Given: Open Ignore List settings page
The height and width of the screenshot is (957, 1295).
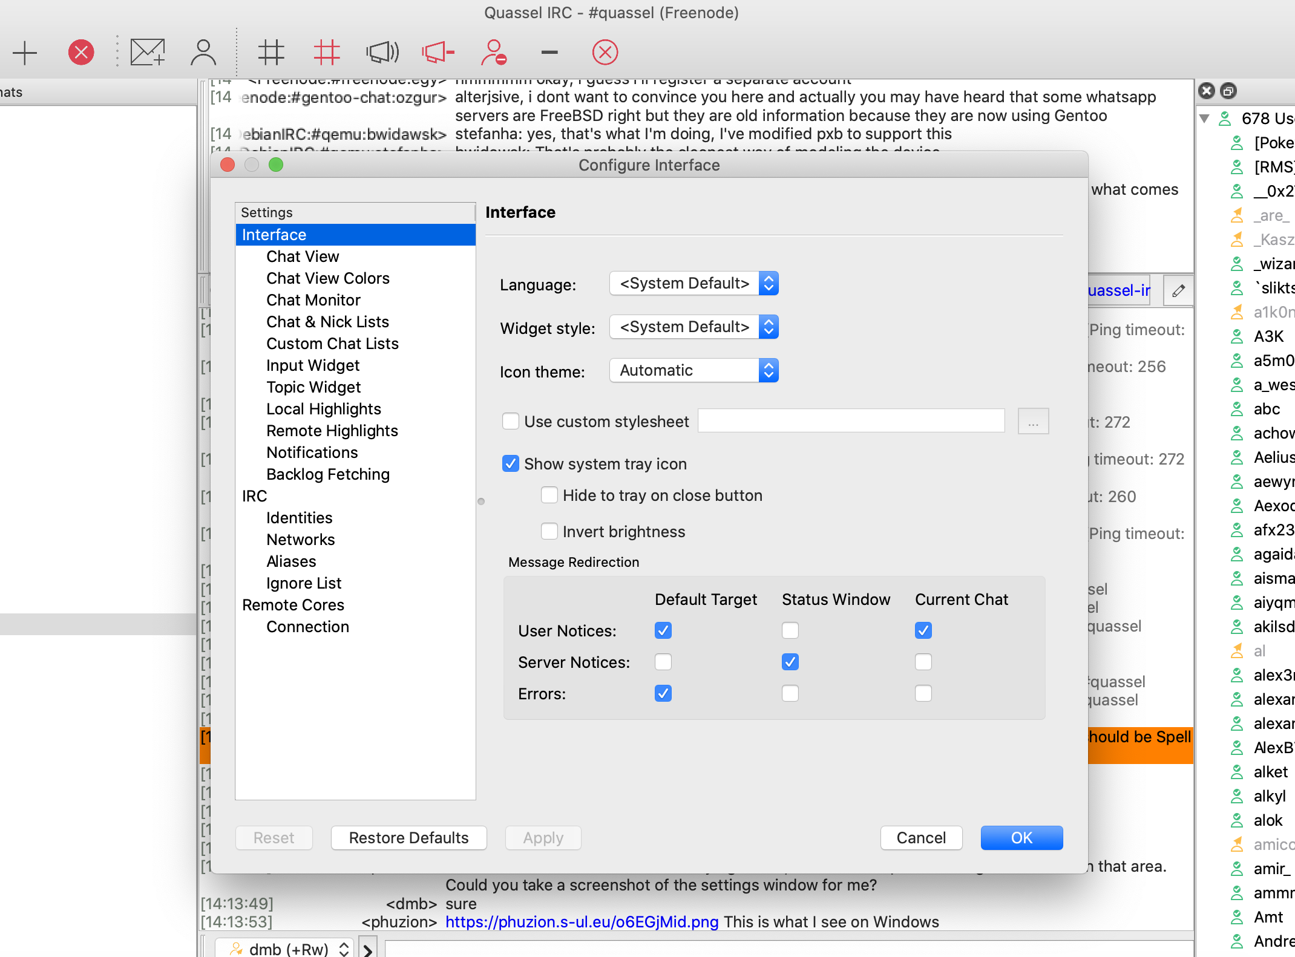Looking at the screenshot, I should [x=304, y=583].
